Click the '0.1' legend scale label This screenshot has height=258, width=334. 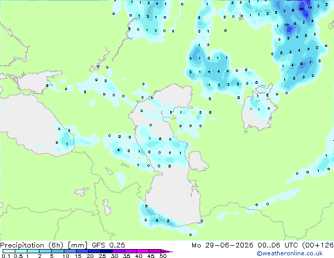click(x=6, y=256)
